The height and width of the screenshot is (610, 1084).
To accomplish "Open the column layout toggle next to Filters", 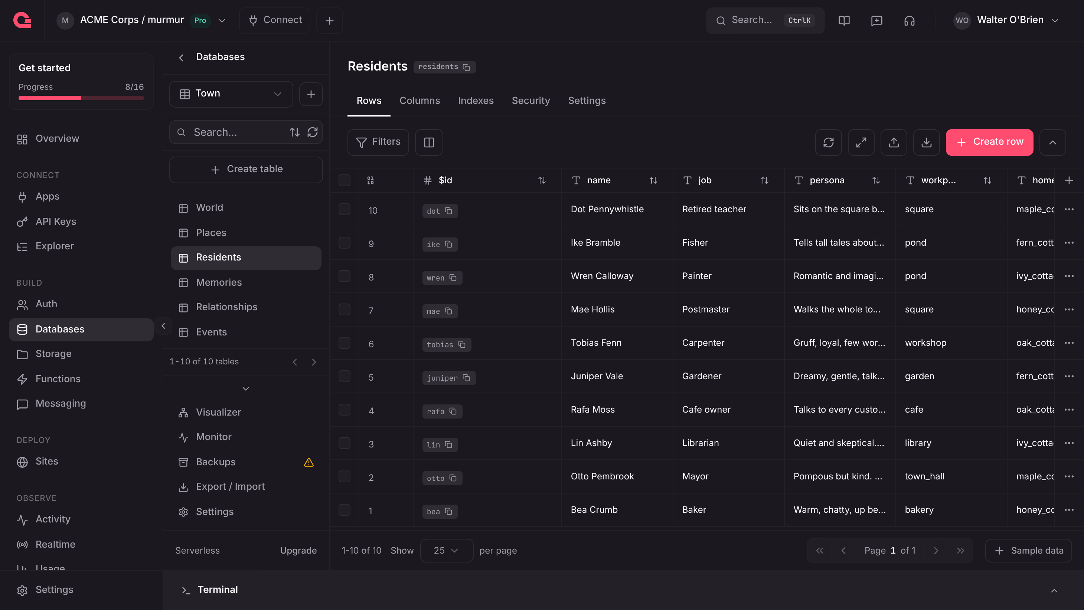I will pos(429,142).
